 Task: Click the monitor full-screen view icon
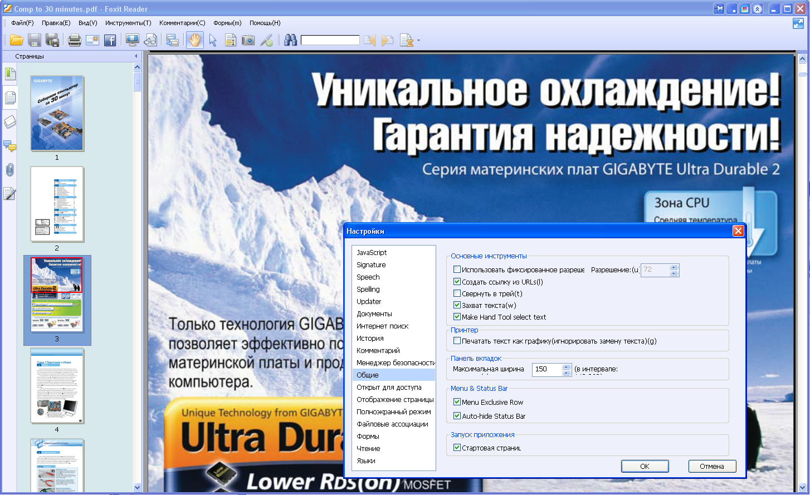133,40
